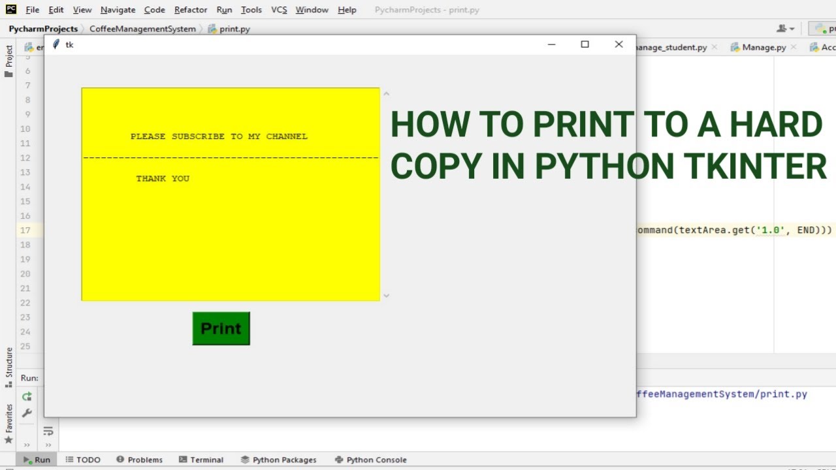Switch to the Python Packages tab
Image resolution: width=836 pixels, height=470 pixels.
coord(278,460)
